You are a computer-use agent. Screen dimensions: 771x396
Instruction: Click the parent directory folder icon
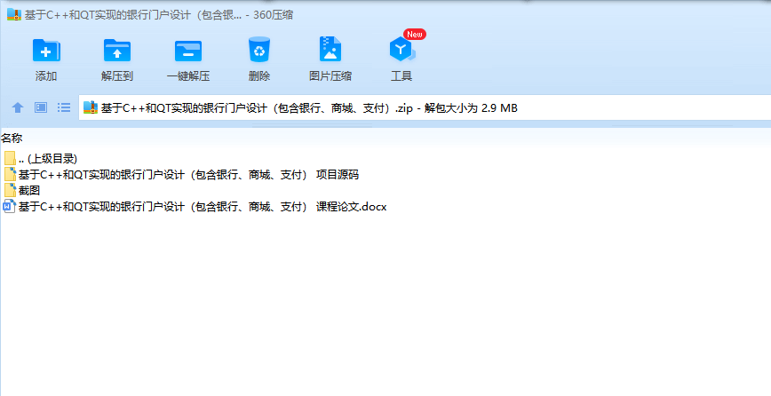coord(10,159)
